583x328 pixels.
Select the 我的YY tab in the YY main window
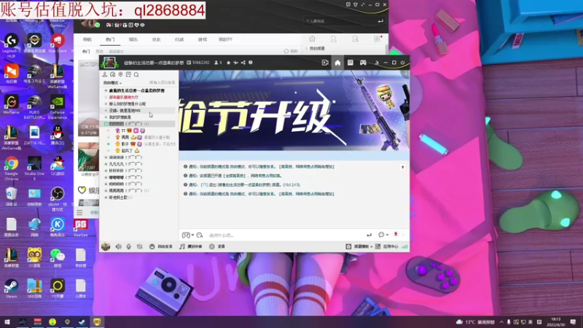(225, 39)
